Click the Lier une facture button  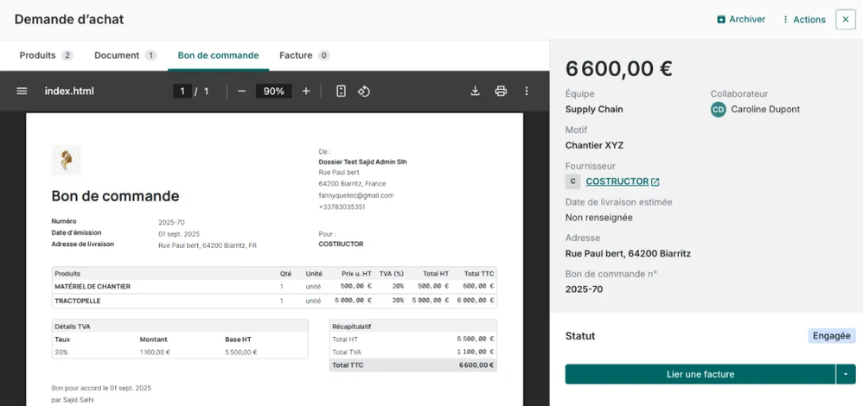(700, 374)
